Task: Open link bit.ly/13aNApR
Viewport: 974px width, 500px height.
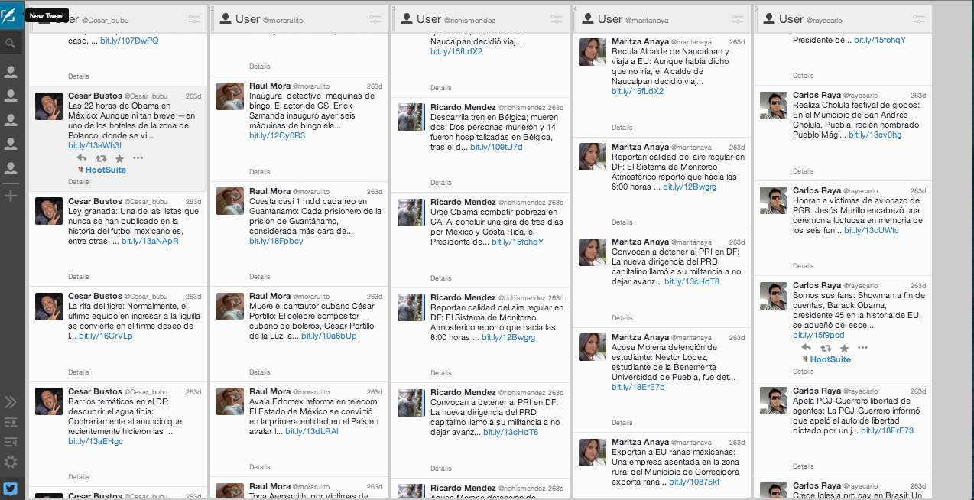Action: point(151,241)
